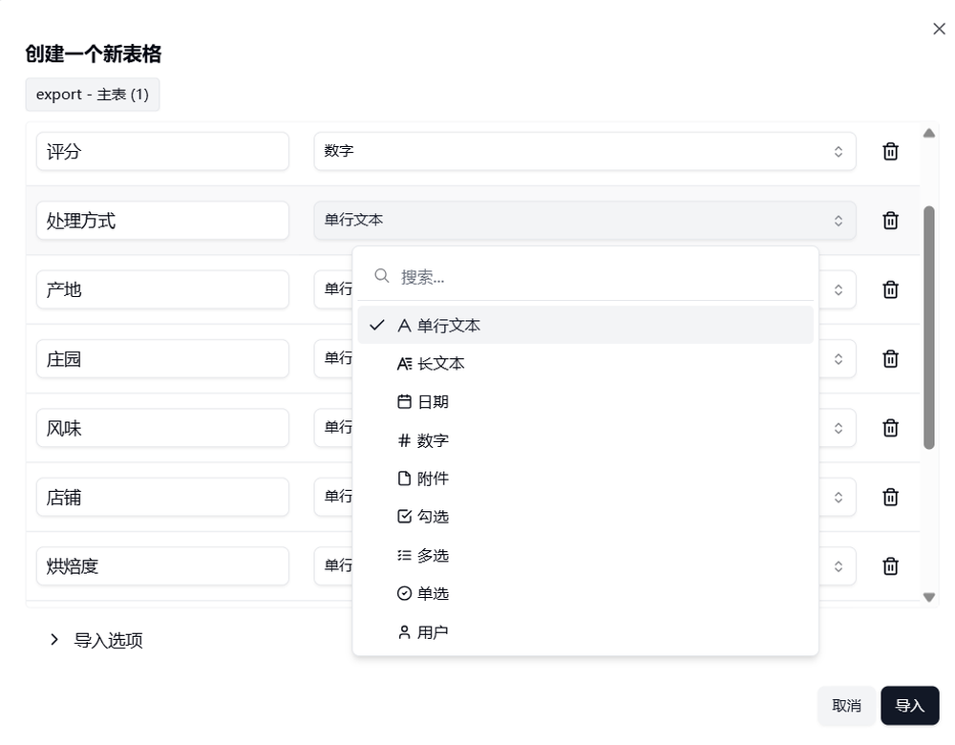Choose the 数字 field type in list
Image resolution: width=955 pixels, height=745 pixels.
[585, 440]
